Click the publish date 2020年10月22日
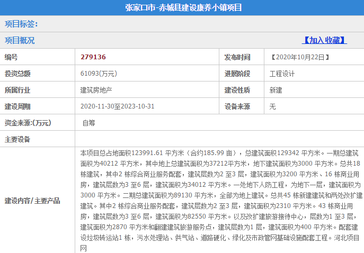364x253 pixels. coord(300,57)
